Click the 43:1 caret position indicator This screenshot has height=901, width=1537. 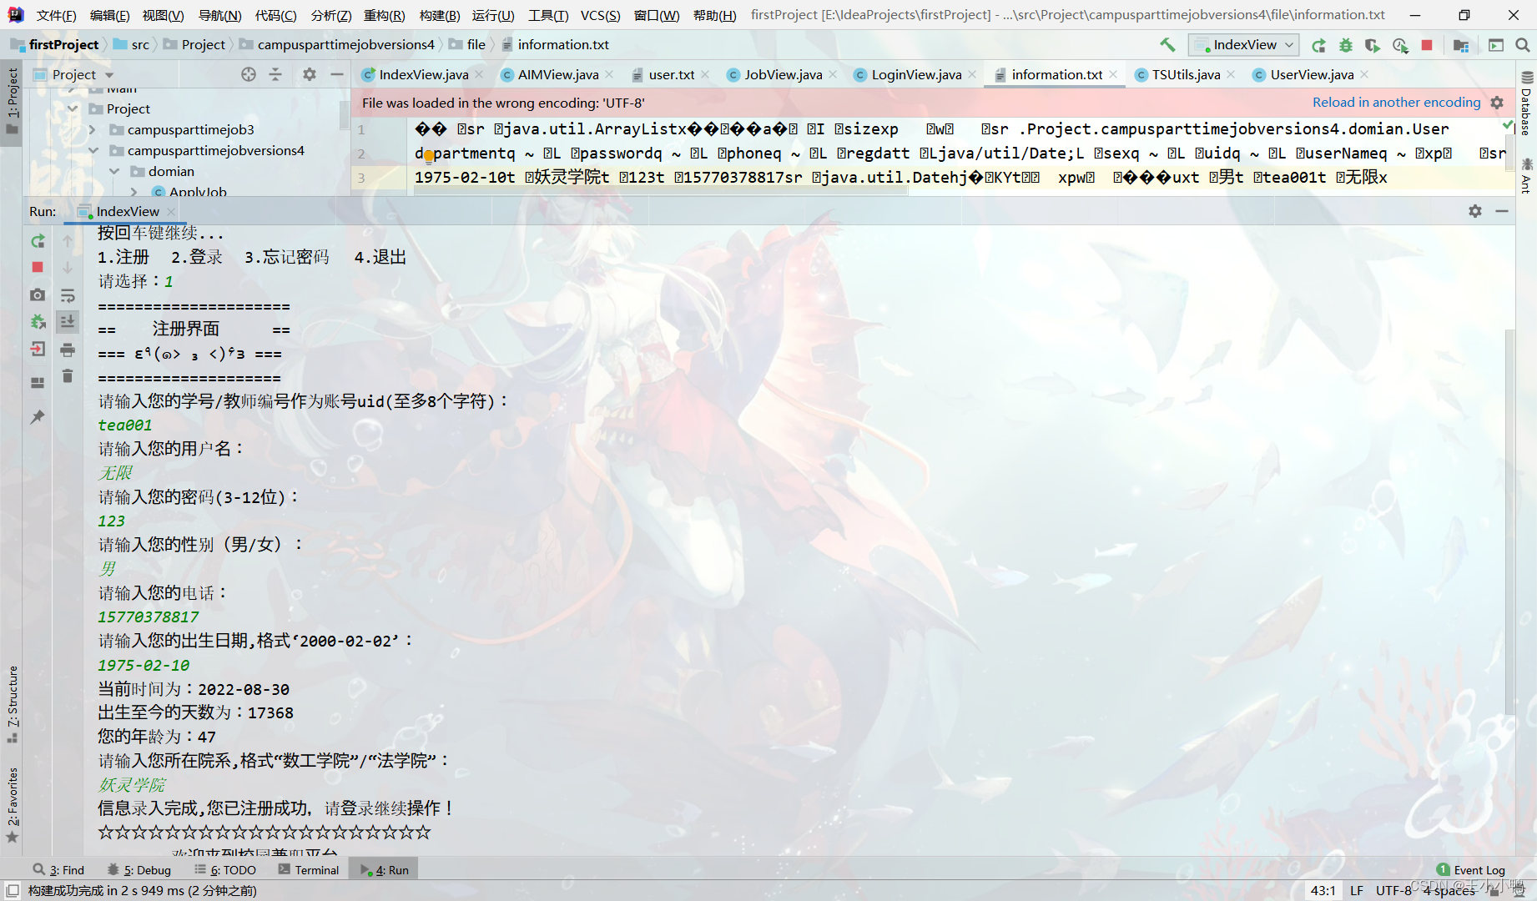click(x=1323, y=890)
